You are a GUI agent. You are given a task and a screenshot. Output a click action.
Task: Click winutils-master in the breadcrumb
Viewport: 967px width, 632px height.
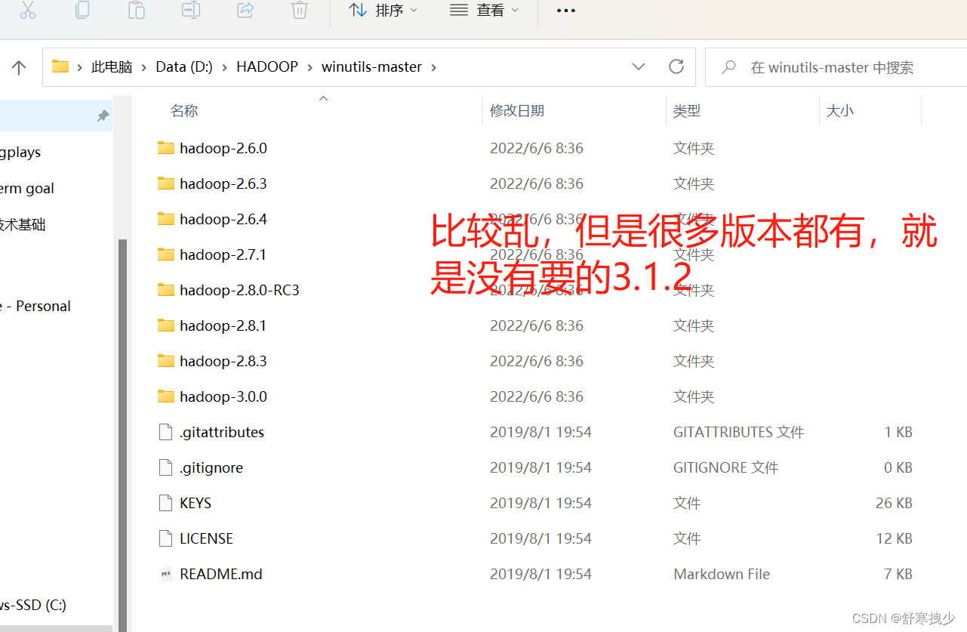pyautogui.click(x=371, y=66)
